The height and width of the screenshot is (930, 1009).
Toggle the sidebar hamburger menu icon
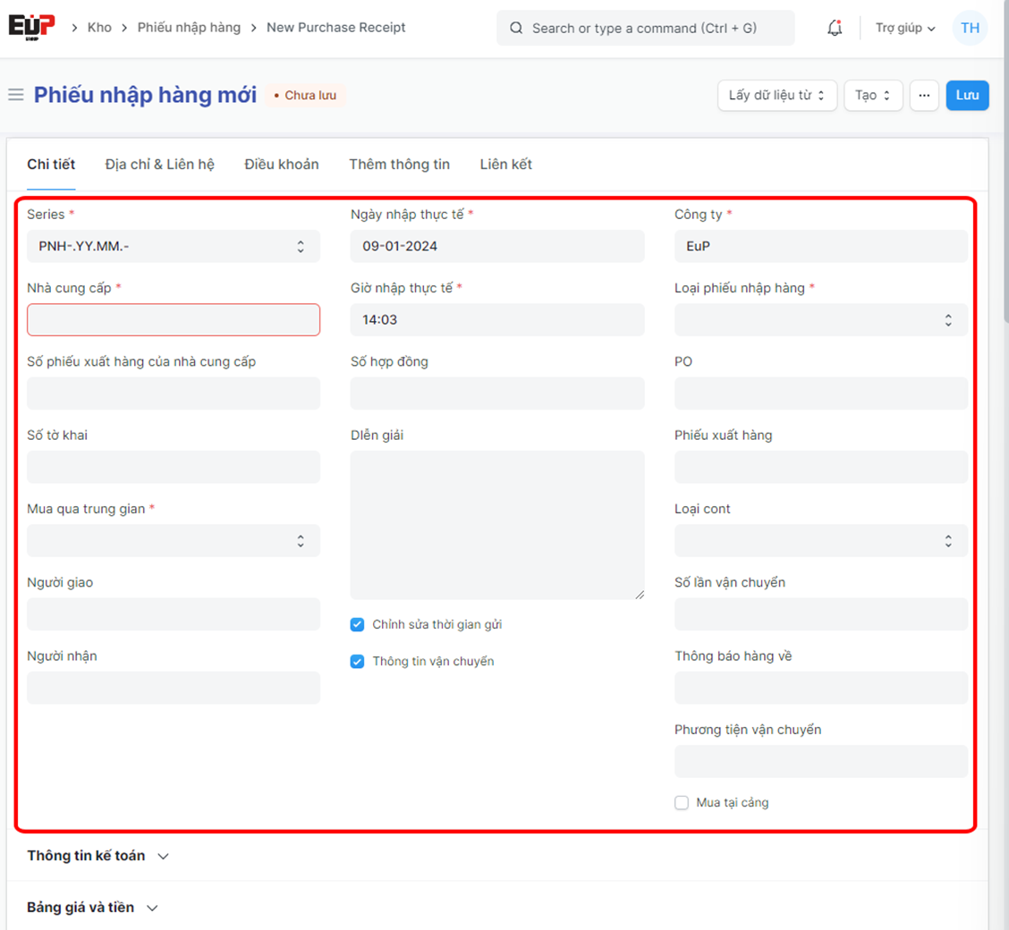click(15, 95)
